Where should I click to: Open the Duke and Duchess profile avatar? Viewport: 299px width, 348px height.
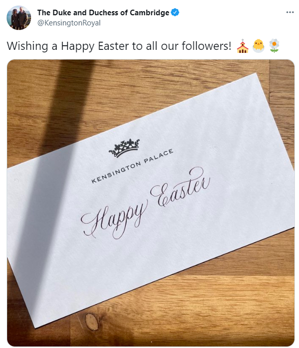(x=19, y=18)
